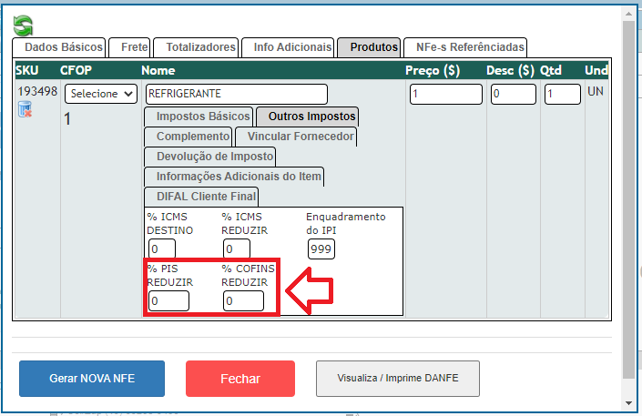Click the Nome field containing REFRIGERANTE

point(237,94)
